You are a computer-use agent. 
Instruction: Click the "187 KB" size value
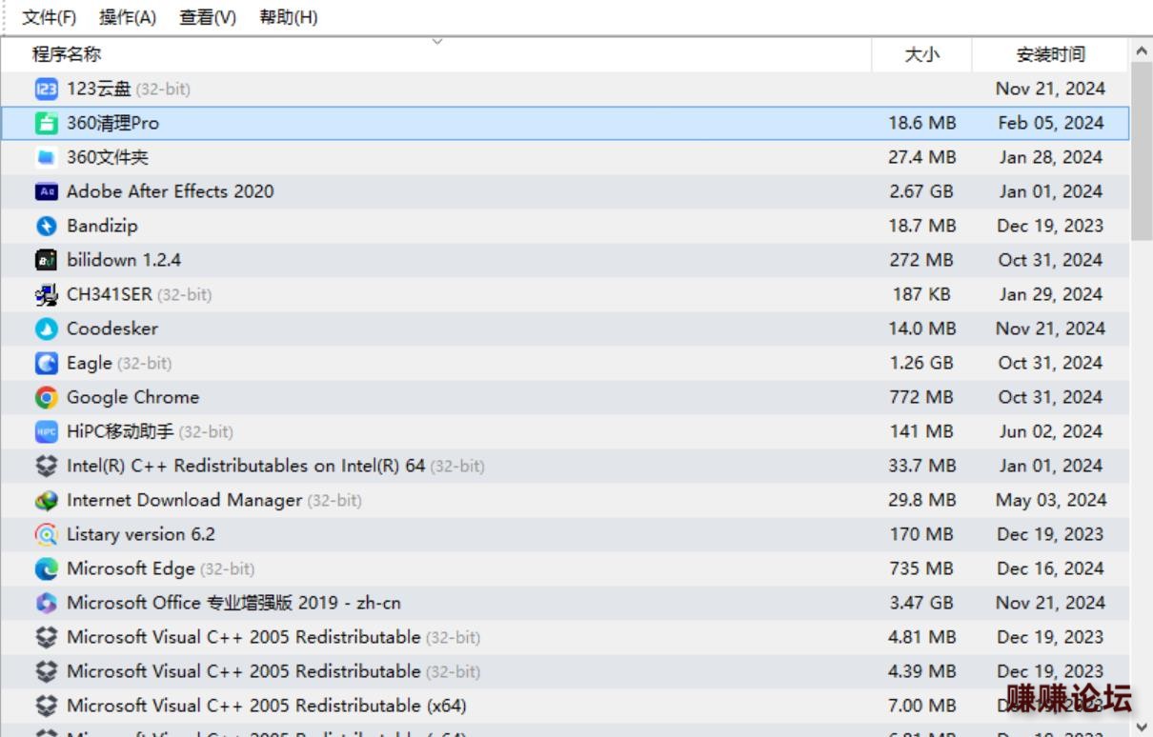click(921, 294)
